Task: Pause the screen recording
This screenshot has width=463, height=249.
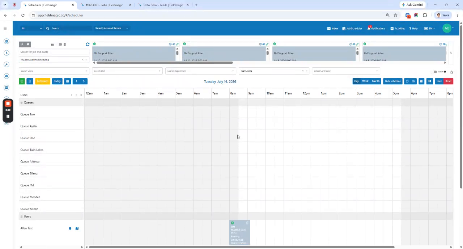Action: point(8,116)
